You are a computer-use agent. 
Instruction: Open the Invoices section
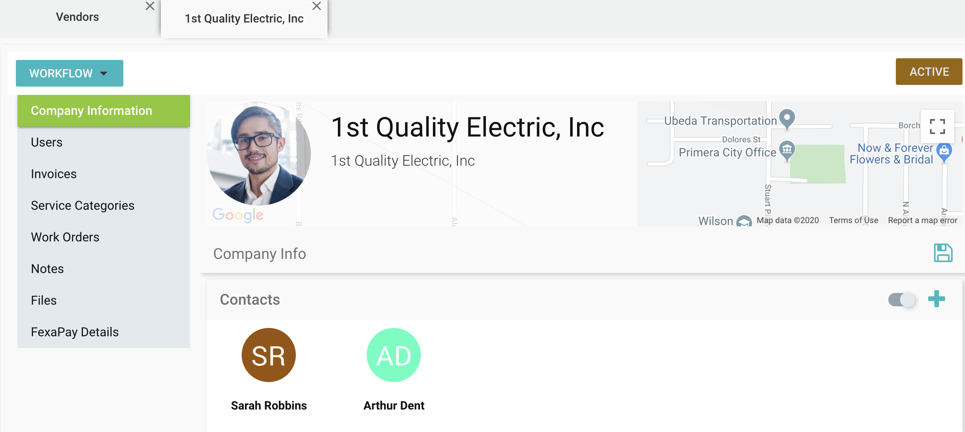(54, 174)
